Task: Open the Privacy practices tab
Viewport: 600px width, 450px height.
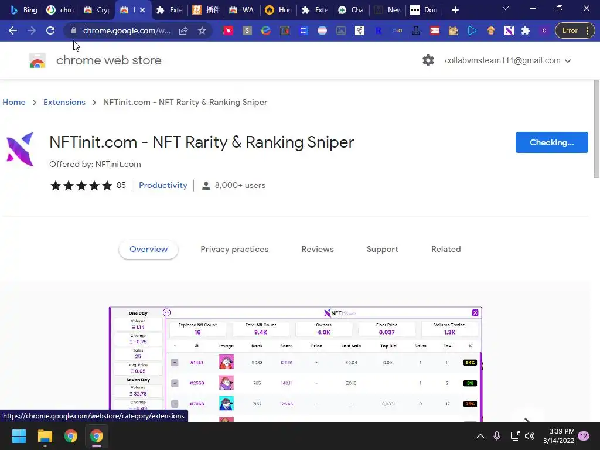Action: 234,249
